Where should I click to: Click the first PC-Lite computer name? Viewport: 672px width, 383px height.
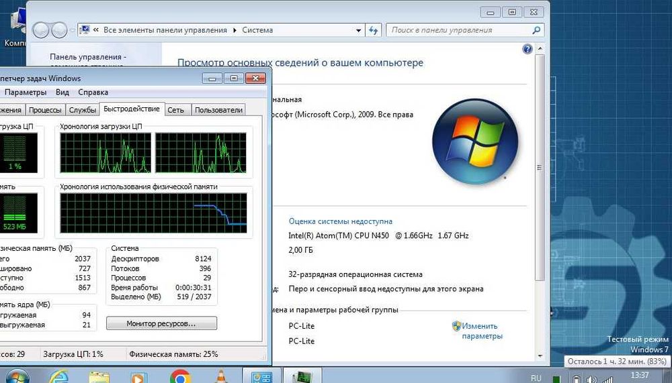[301, 326]
